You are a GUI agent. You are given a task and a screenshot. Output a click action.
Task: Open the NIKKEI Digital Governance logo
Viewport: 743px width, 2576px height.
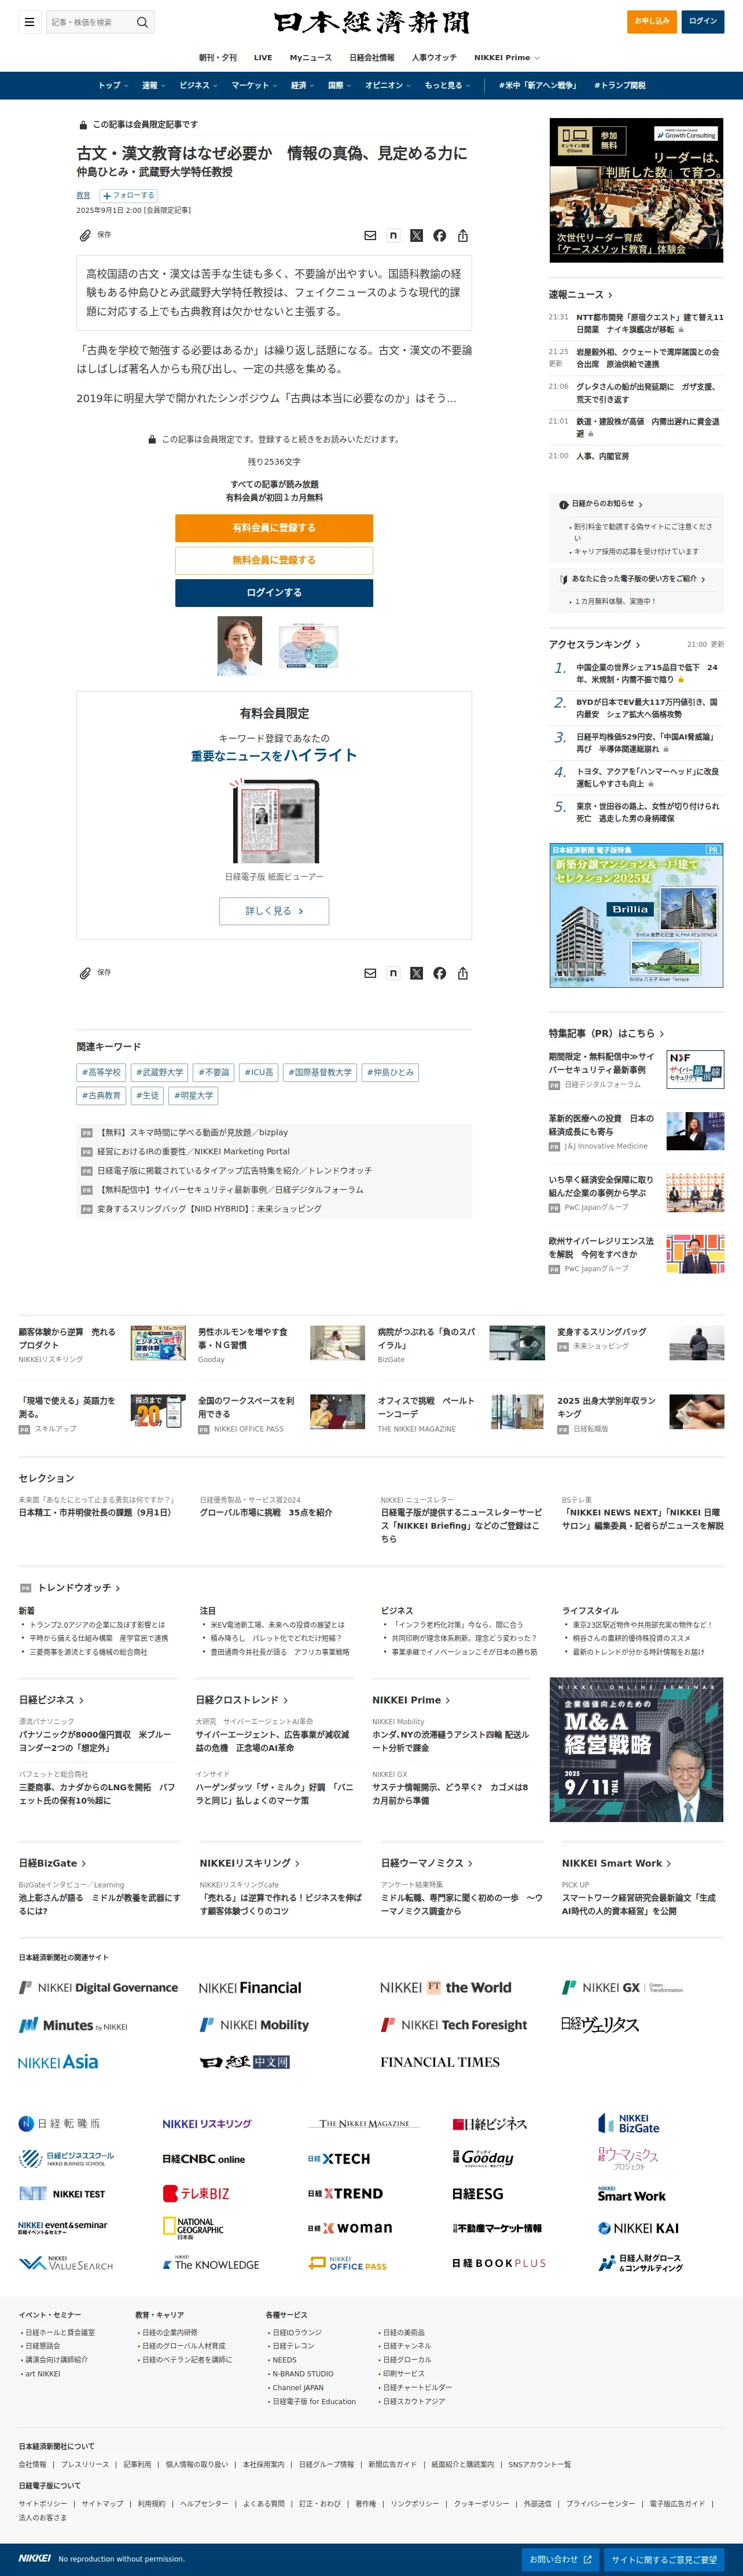click(x=98, y=1987)
